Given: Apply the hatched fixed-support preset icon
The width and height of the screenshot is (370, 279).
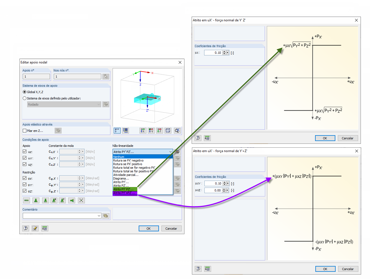Looking at the screenshot, I should tap(27, 200).
